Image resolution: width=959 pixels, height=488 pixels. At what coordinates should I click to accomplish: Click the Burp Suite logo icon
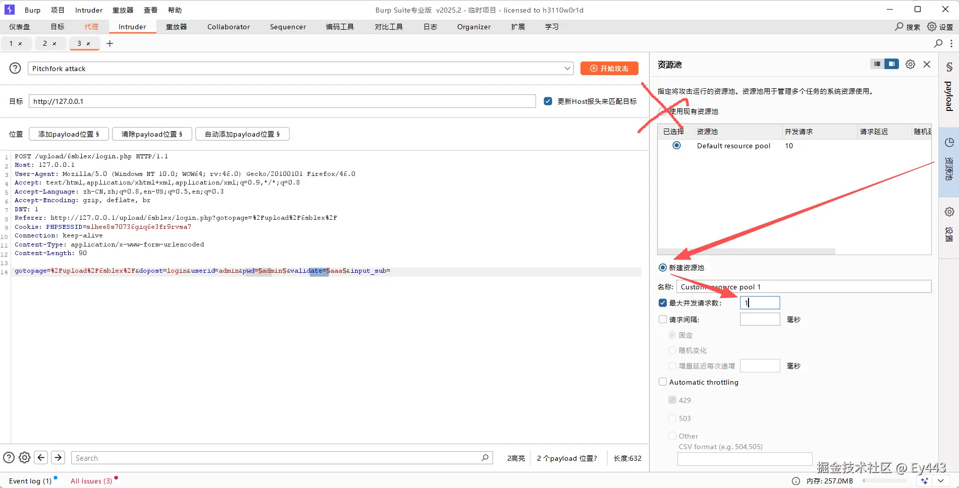pos(9,10)
